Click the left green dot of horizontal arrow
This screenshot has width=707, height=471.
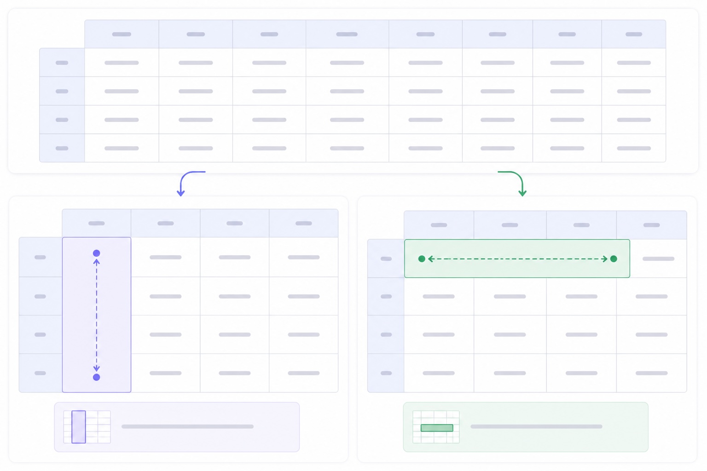coord(422,259)
